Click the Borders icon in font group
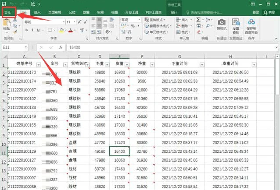Screen dimensions: 280x190 click(x=50, y=30)
